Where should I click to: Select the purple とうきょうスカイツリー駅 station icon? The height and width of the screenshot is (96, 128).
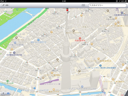(50, 82)
